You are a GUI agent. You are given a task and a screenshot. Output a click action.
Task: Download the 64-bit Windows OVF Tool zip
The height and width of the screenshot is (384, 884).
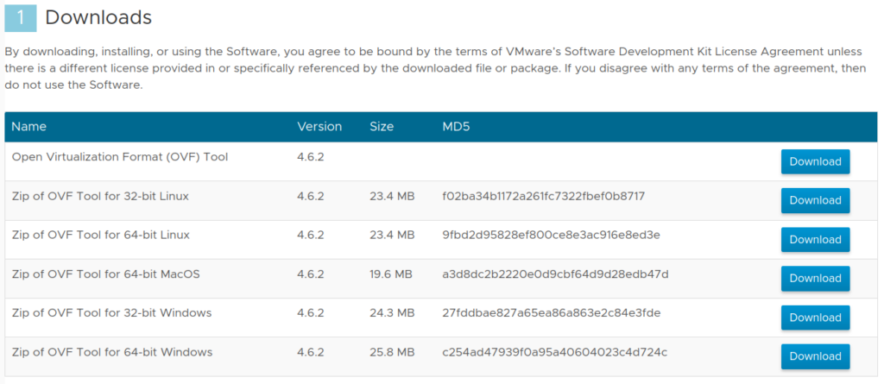tap(815, 356)
